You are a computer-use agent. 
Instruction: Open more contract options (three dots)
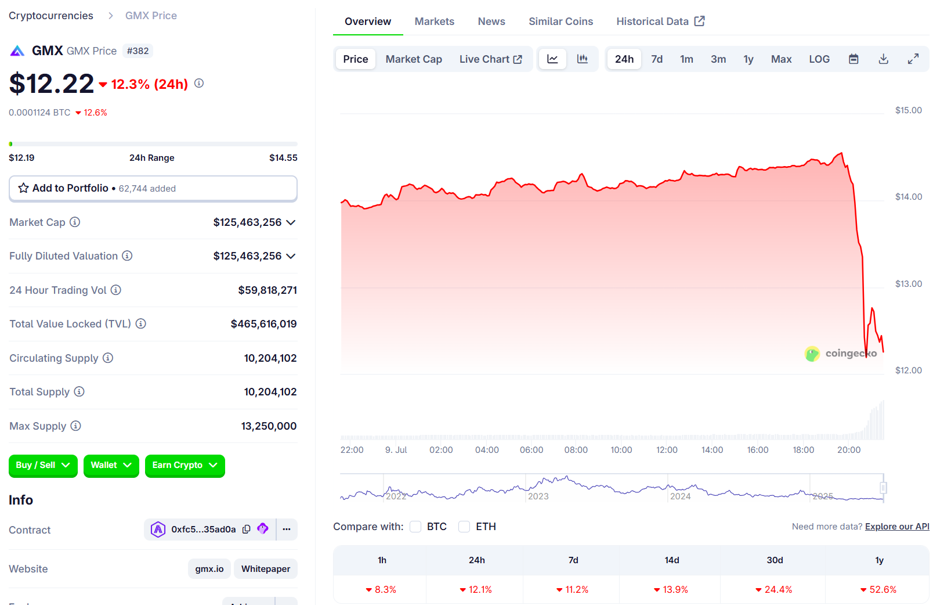click(287, 529)
